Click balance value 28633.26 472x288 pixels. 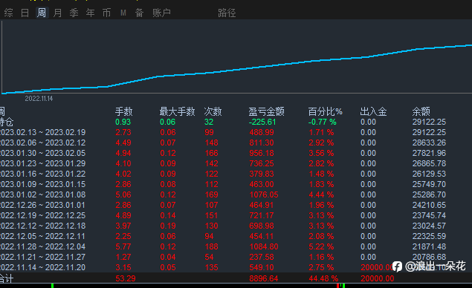pyautogui.click(x=429, y=143)
